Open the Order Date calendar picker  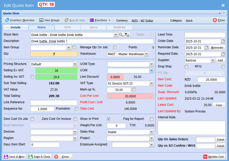pyautogui.click(x=223, y=41)
